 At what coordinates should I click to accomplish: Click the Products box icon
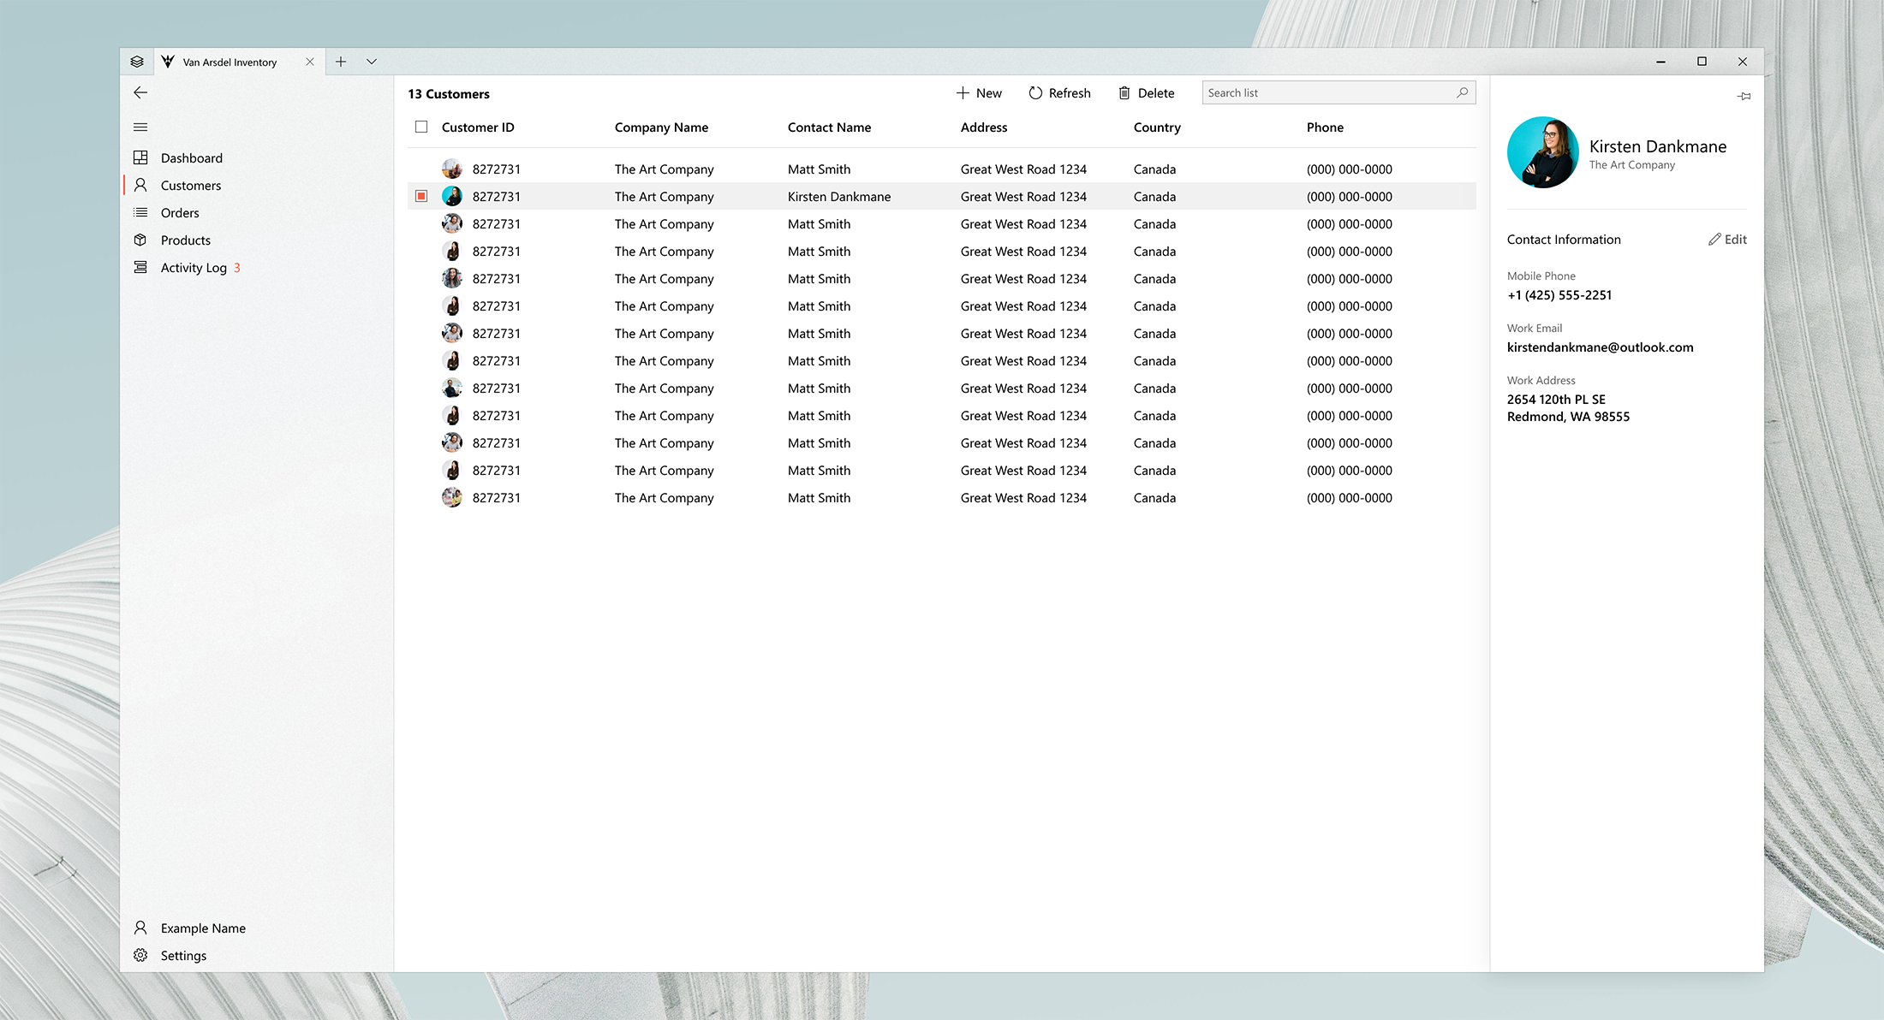coord(140,240)
